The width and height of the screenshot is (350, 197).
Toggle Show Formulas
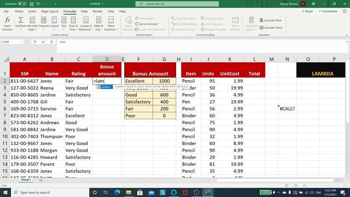point(212,18)
